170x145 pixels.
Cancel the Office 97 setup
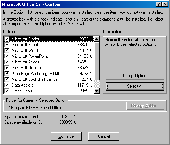coord(104,136)
